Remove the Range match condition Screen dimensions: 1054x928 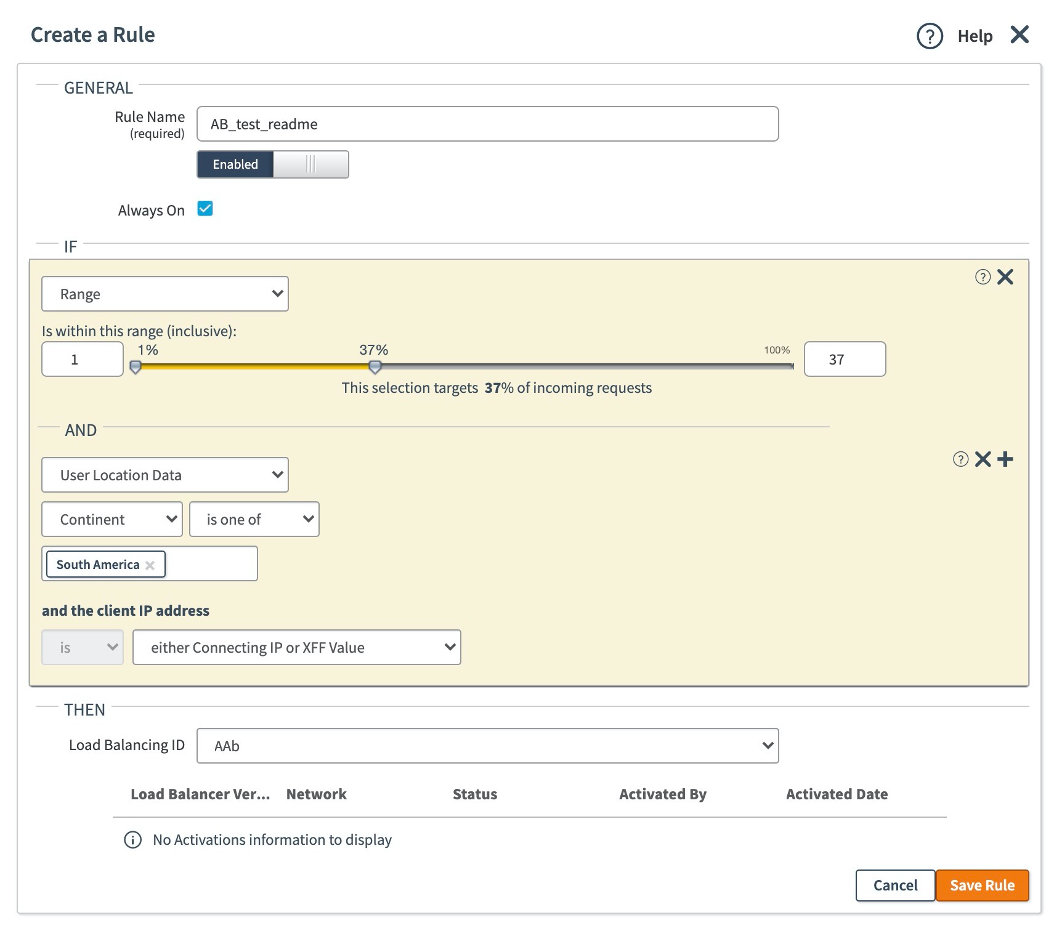(1005, 277)
